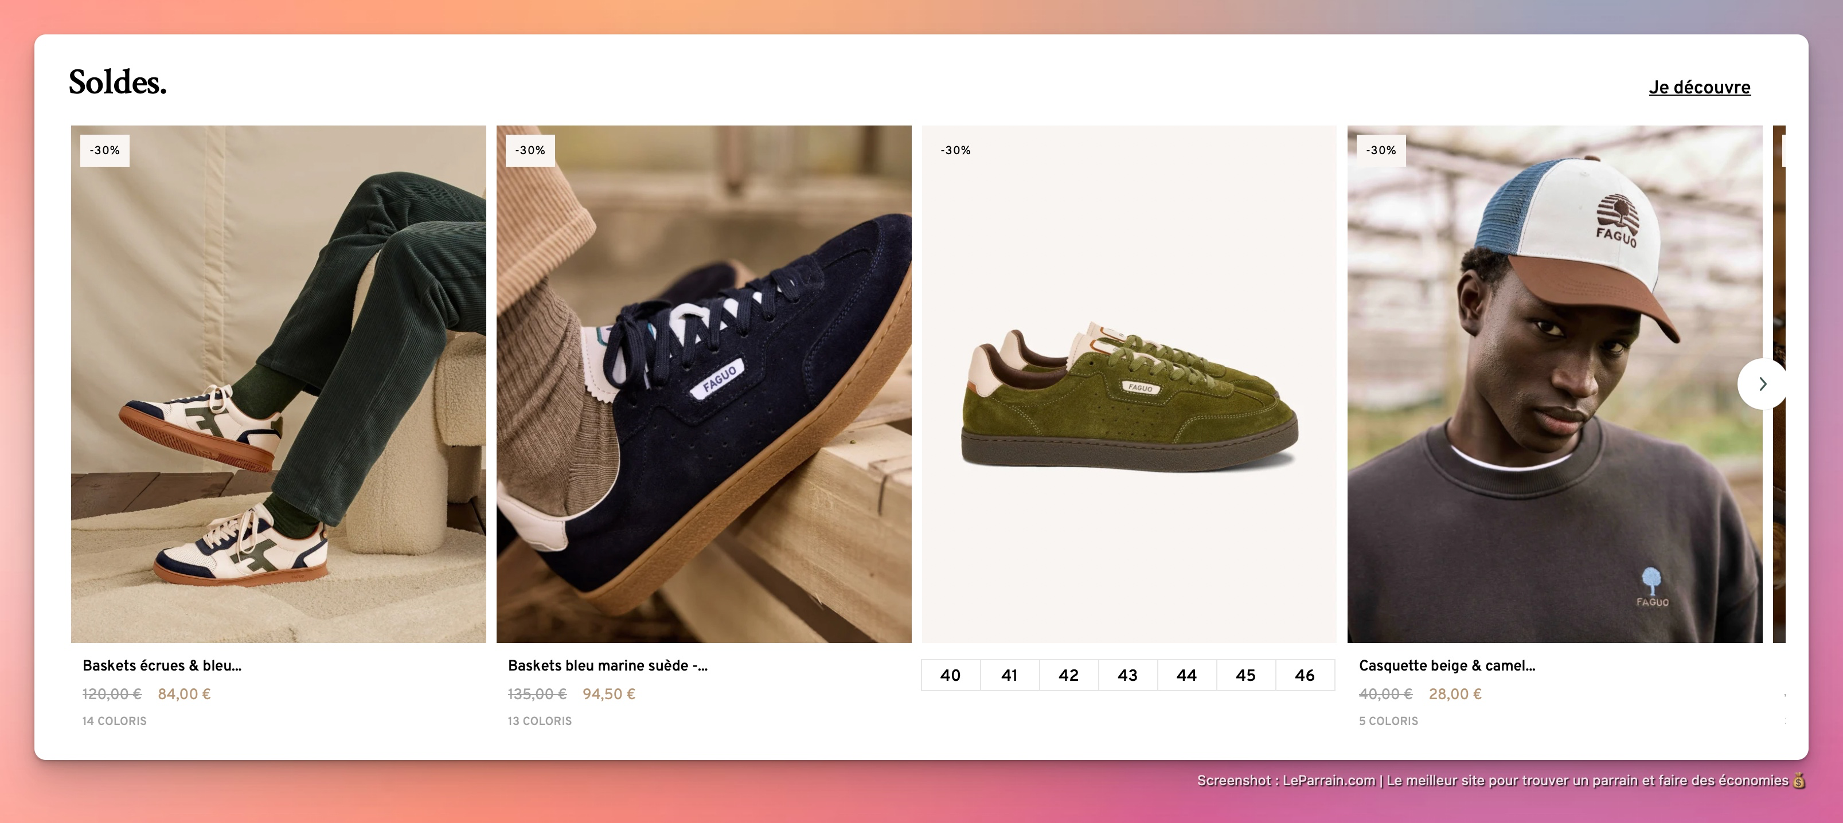
Task: Click the 84,00 € sale price
Action: [184, 693]
